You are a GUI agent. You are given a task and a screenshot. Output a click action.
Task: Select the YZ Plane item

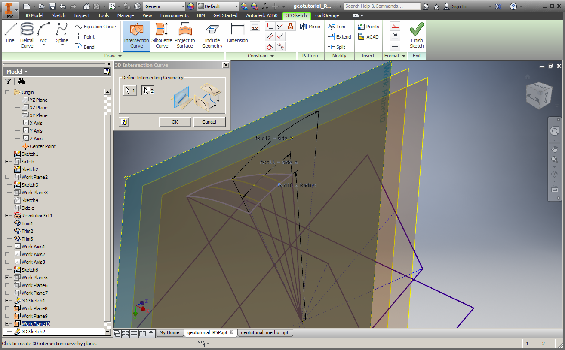pos(39,100)
